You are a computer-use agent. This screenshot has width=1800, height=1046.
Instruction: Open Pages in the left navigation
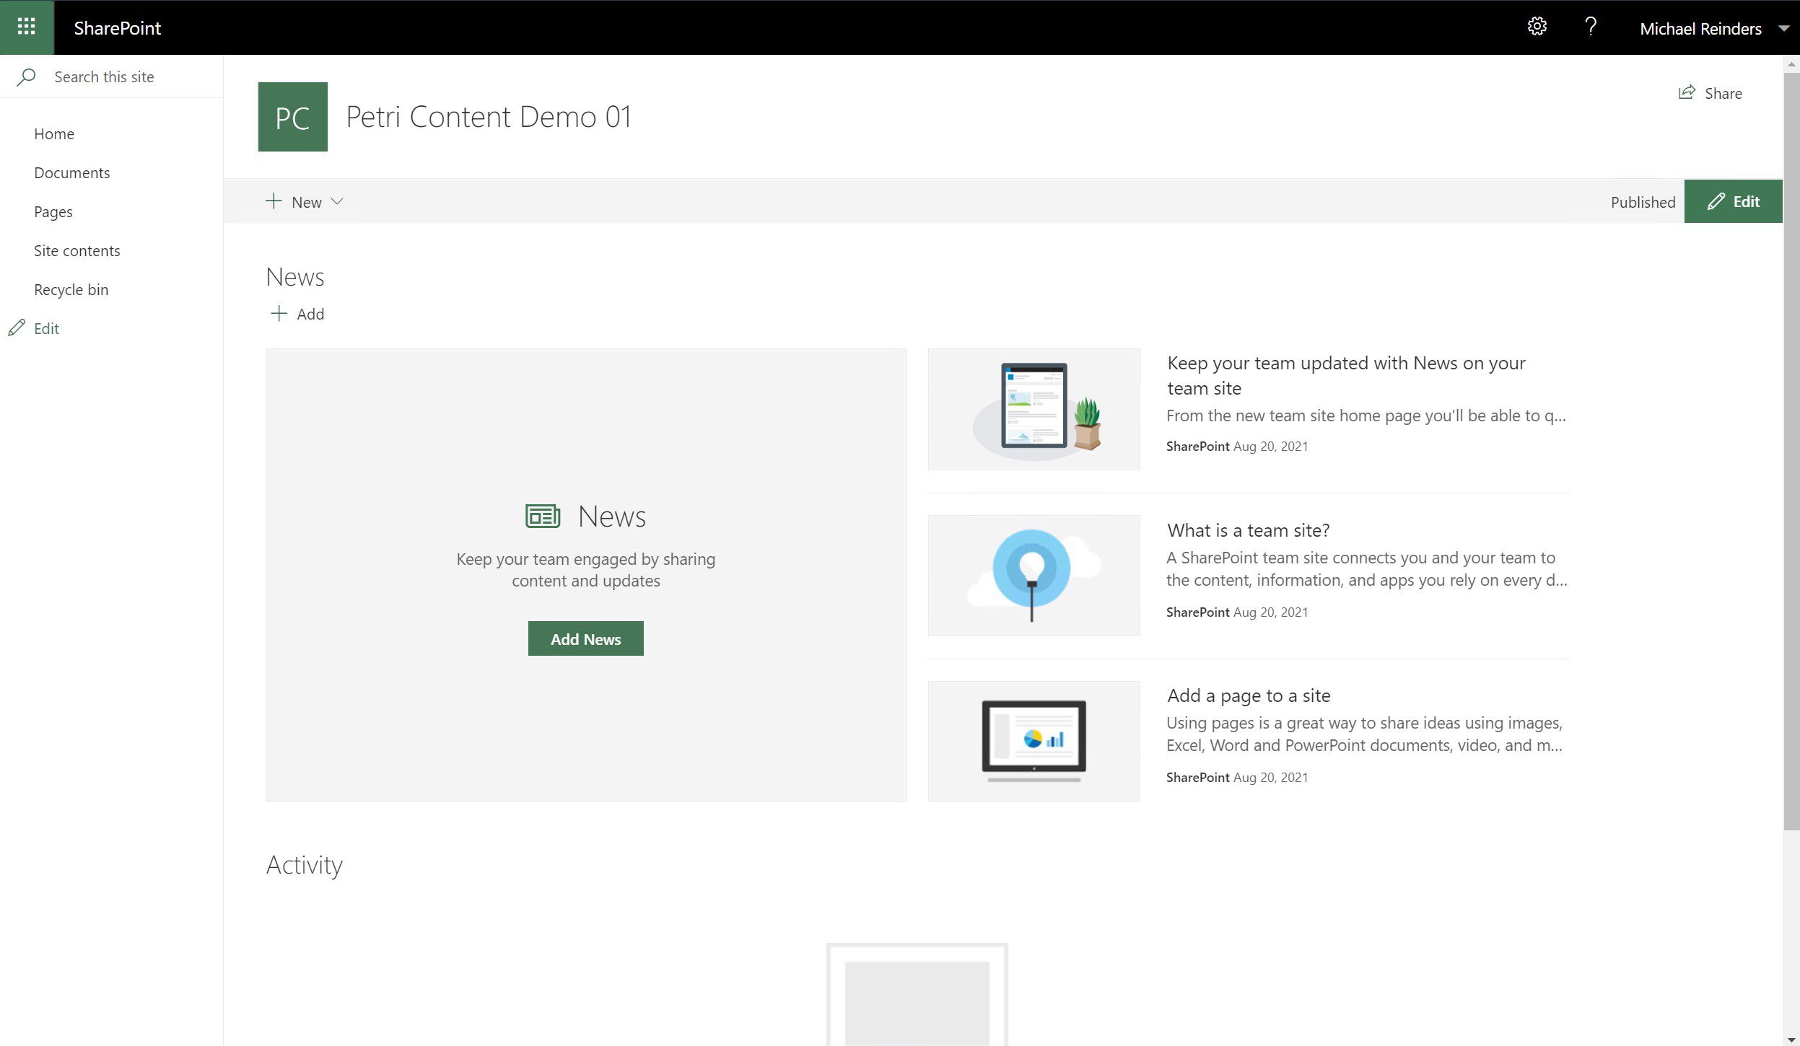click(x=53, y=212)
